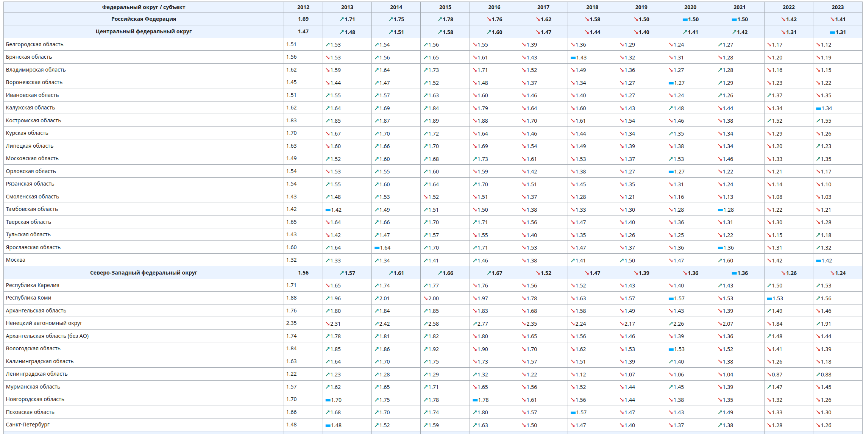Click the Калининградская область row name

40,361
